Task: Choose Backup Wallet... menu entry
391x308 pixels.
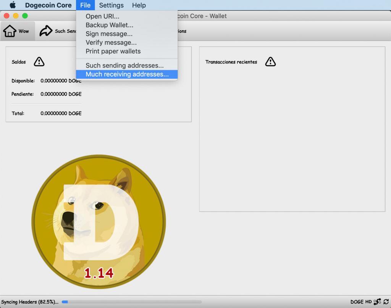Action: pos(127,25)
